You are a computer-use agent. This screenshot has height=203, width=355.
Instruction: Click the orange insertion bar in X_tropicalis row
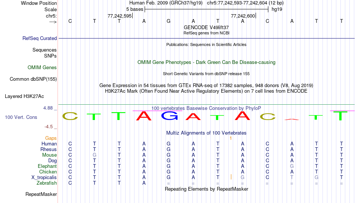tap(231, 177)
